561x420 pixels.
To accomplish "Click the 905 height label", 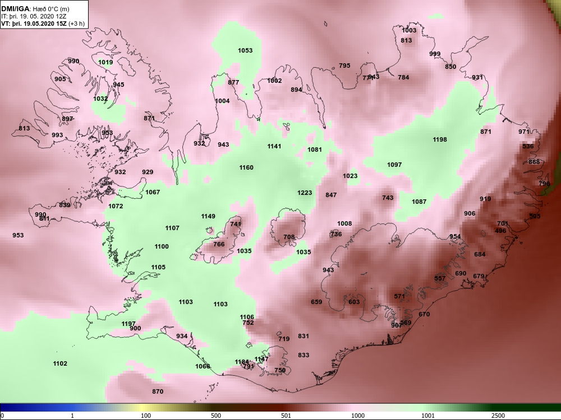I will [x=60, y=79].
